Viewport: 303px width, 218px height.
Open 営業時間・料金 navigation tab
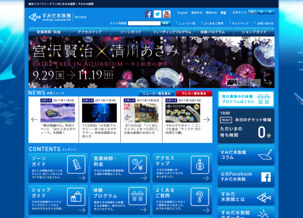pos(49,32)
